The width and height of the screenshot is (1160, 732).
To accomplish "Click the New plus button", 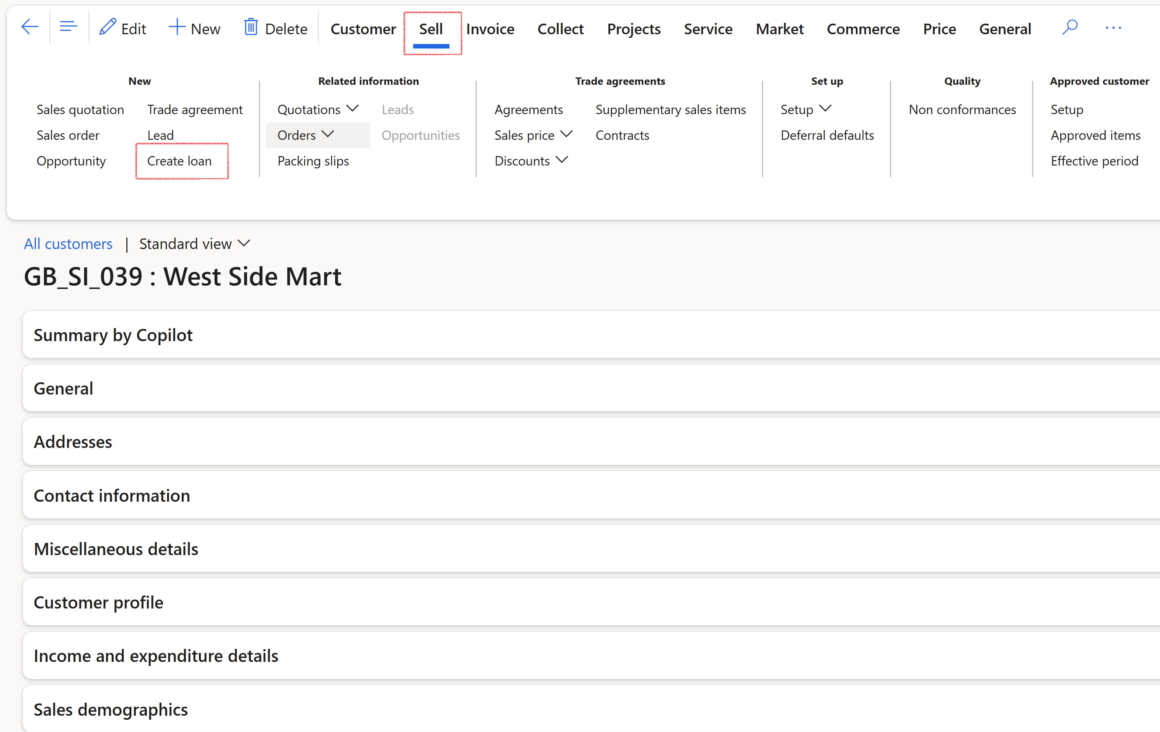I will click(194, 29).
